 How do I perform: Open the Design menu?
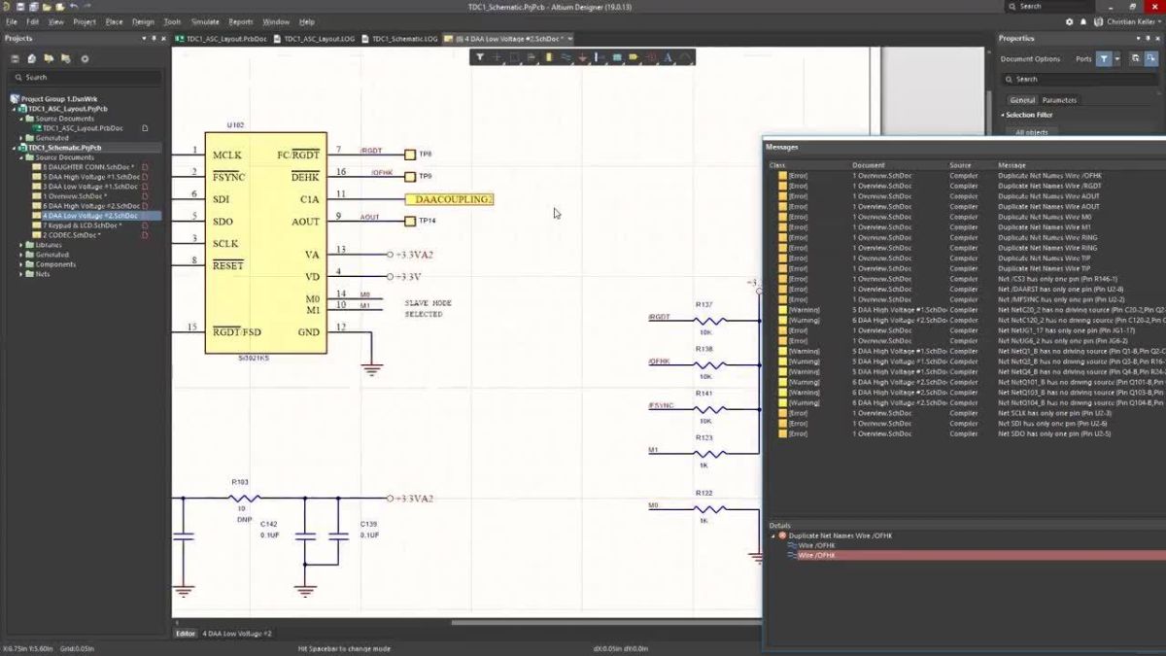(x=143, y=21)
